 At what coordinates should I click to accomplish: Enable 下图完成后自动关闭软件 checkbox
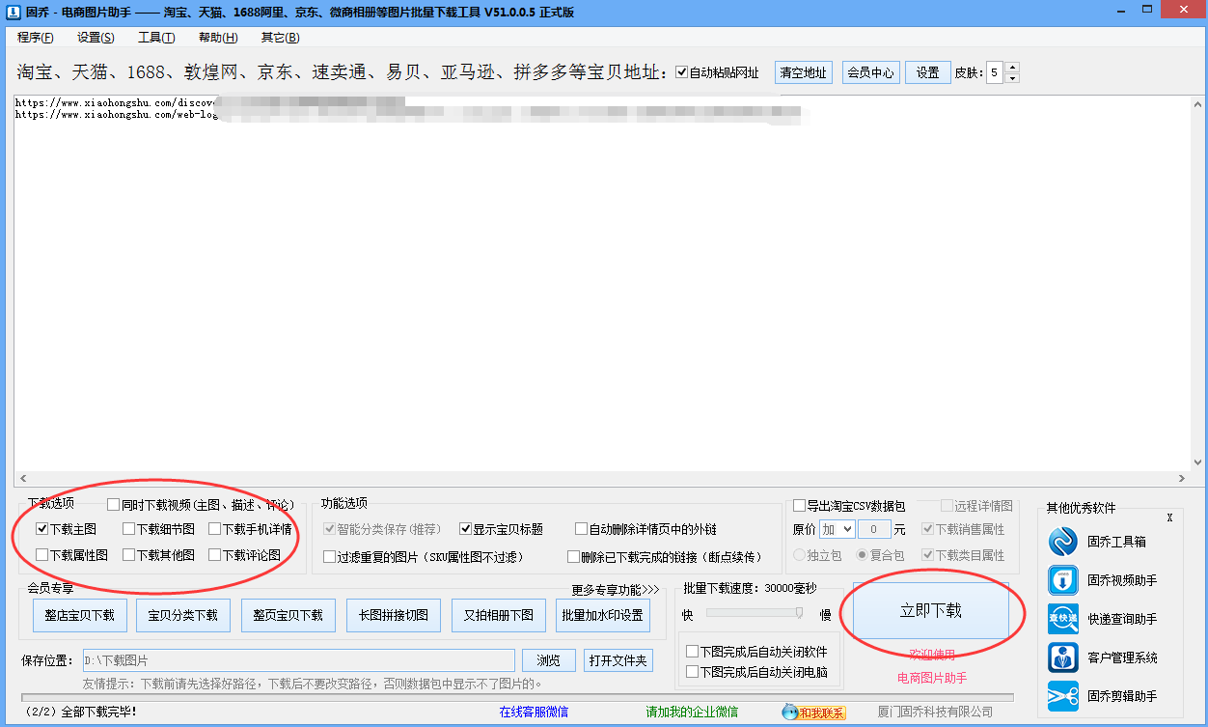(x=692, y=652)
